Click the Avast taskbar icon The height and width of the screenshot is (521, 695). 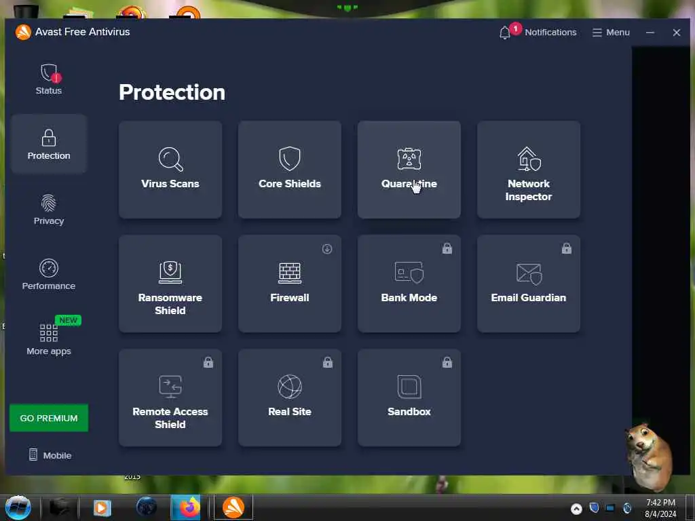pyautogui.click(x=233, y=507)
